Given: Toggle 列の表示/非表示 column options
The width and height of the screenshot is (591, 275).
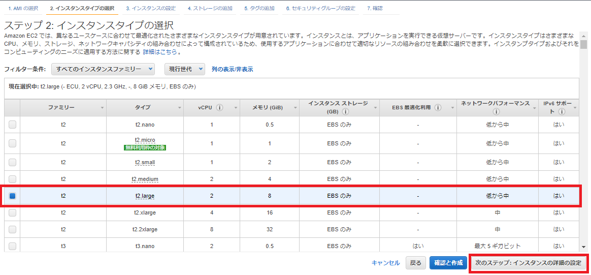Looking at the screenshot, I should click(x=232, y=69).
